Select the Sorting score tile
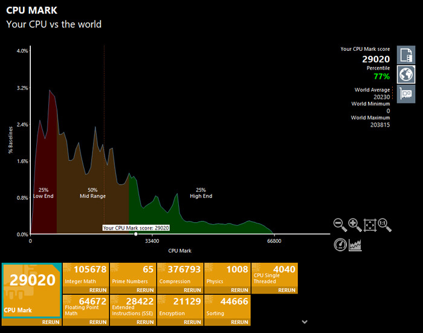The image size is (423, 333). [227, 306]
